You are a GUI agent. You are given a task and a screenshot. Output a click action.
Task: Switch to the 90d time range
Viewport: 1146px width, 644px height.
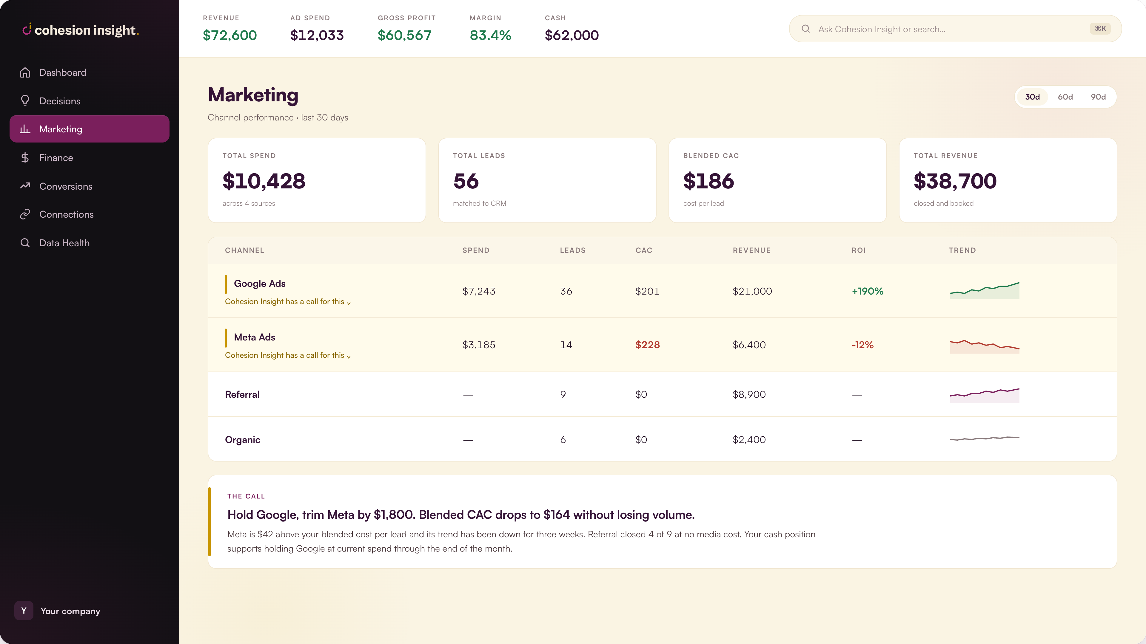tap(1098, 97)
